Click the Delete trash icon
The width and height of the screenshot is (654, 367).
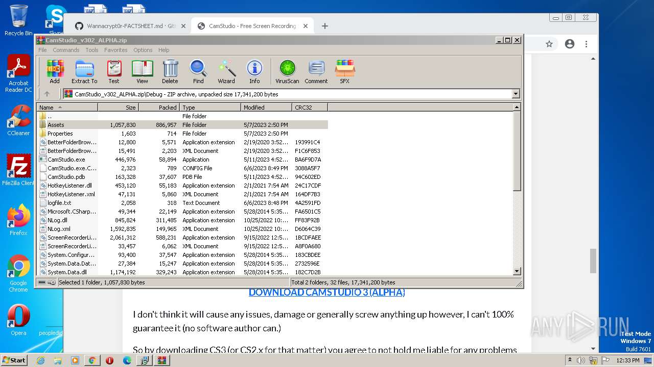170,71
